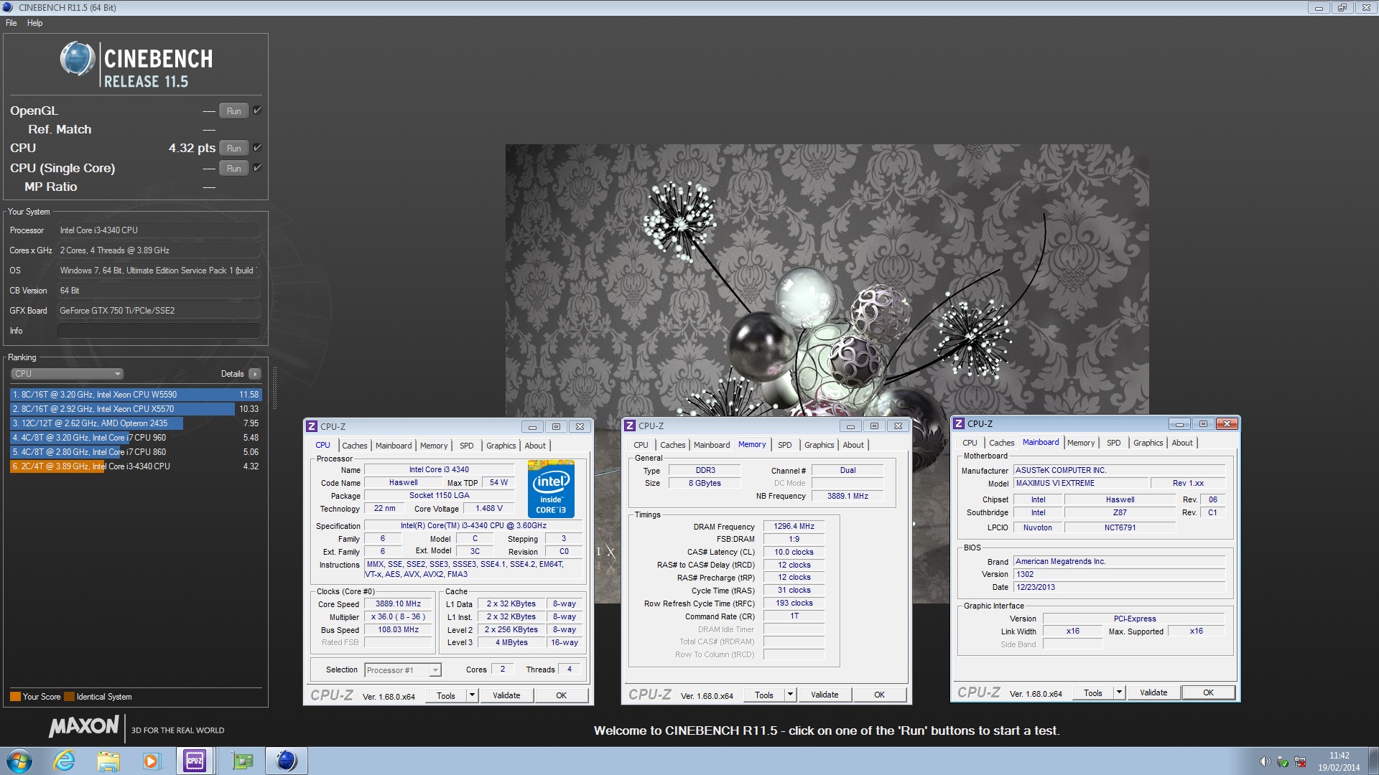This screenshot has height=775, width=1379.
Task: Click OK in the Mainboard CPU-Z window
Action: [1208, 692]
